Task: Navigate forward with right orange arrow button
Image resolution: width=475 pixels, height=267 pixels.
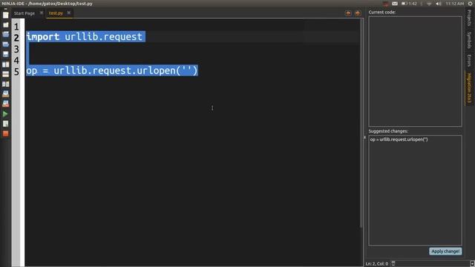Action: pyautogui.click(x=358, y=13)
